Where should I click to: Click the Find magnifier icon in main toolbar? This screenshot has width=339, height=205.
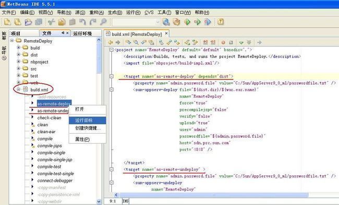103,22
